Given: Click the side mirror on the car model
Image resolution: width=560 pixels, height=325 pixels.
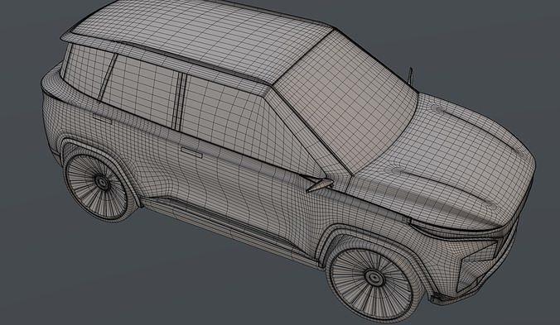Looking at the screenshot, I should (319, 184).
